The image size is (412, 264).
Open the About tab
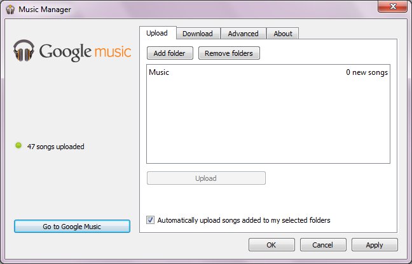click(x=283, y=34)
